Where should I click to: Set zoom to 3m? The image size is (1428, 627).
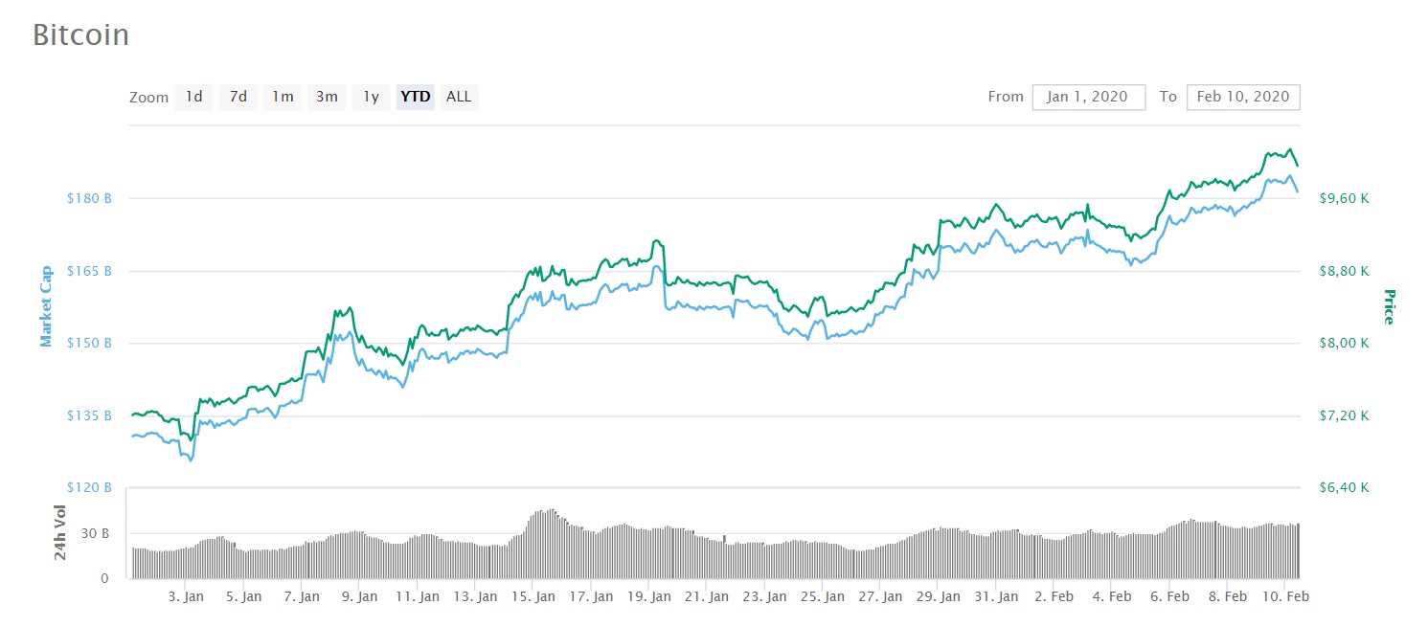click(x=327, y=97)
